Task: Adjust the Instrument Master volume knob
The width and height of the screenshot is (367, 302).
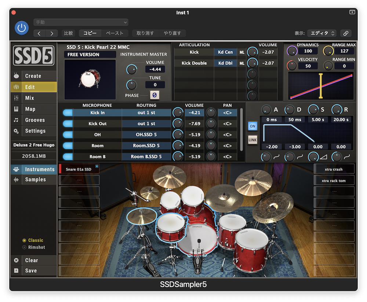Action: [131, 69]
